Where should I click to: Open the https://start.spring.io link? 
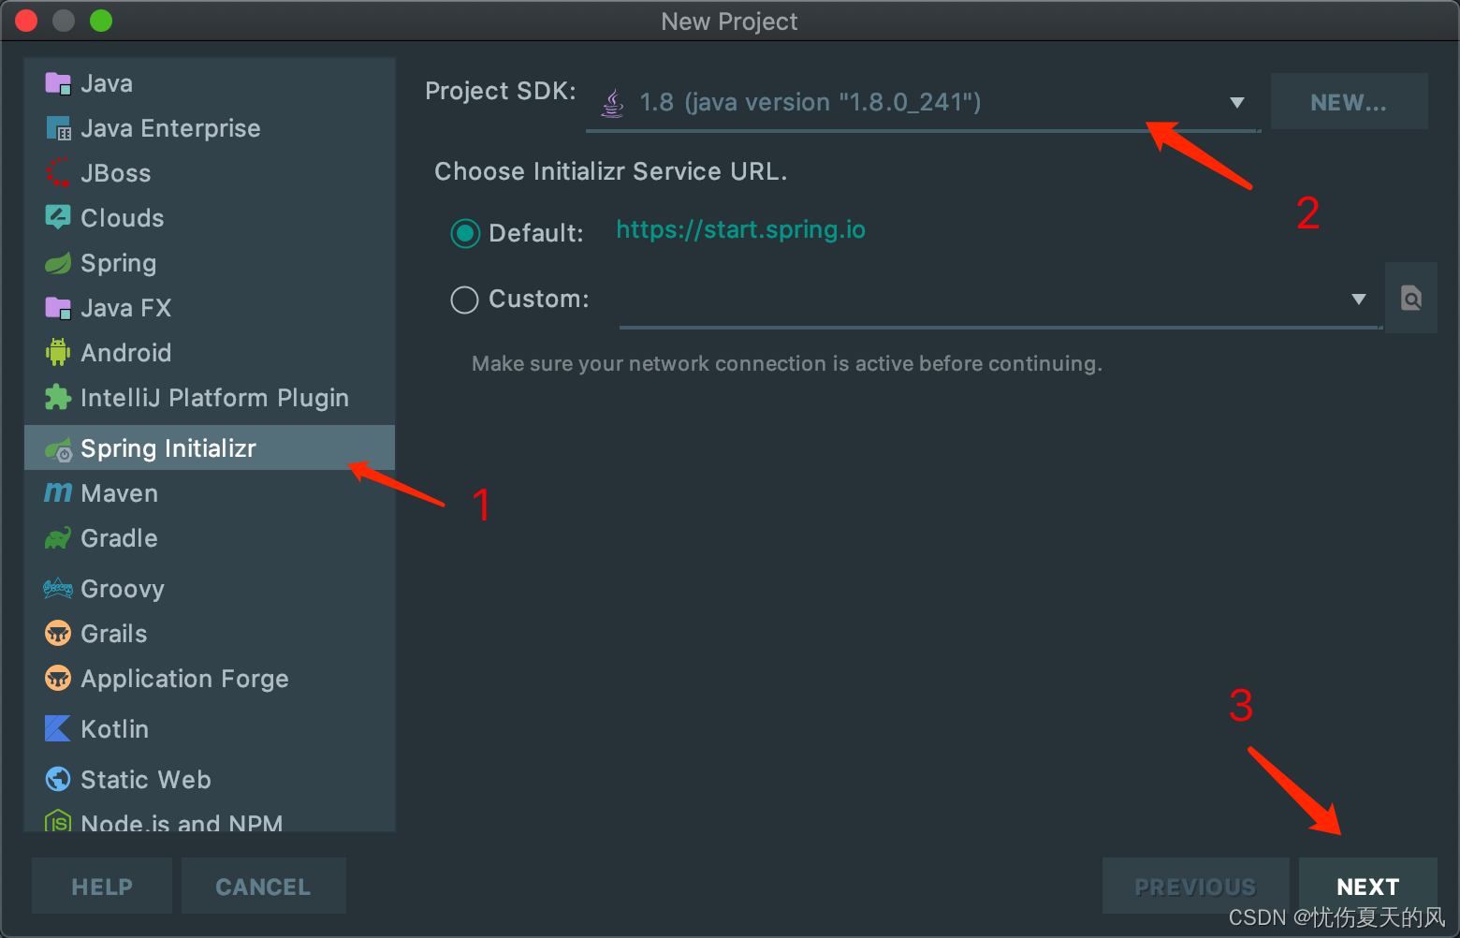(x=740, y=230)
